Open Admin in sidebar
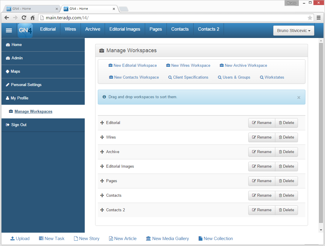Image resolution: width=325 pixels, height=246 pixels. click(x=43, y=58)
